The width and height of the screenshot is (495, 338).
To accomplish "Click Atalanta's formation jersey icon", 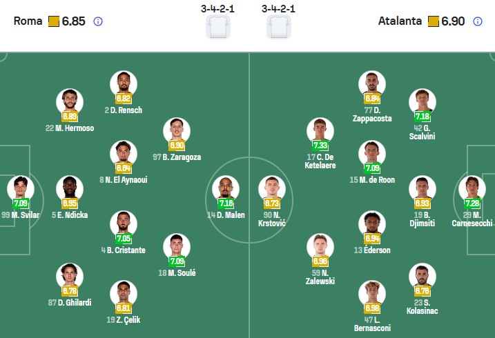I will (x=278, y=28).
